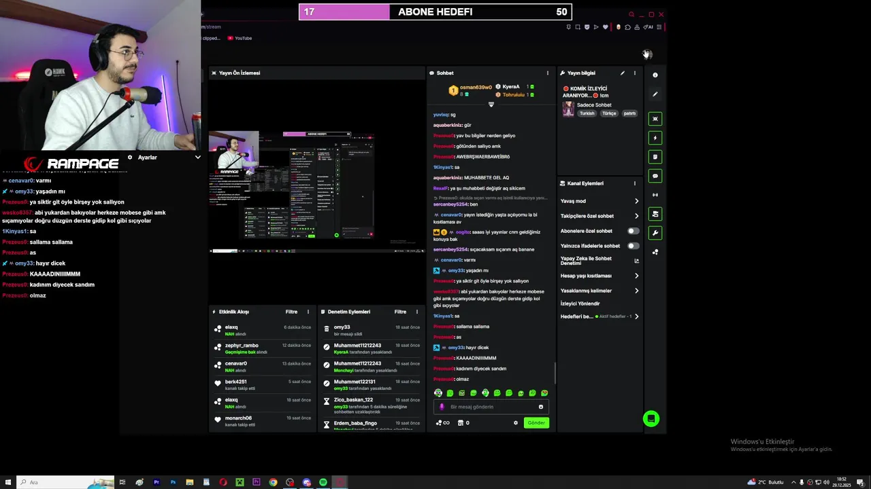Click the bottom dots sidebar icon
Image resolution: width=871 pixels, height=489 pixels.
[655, 252]
